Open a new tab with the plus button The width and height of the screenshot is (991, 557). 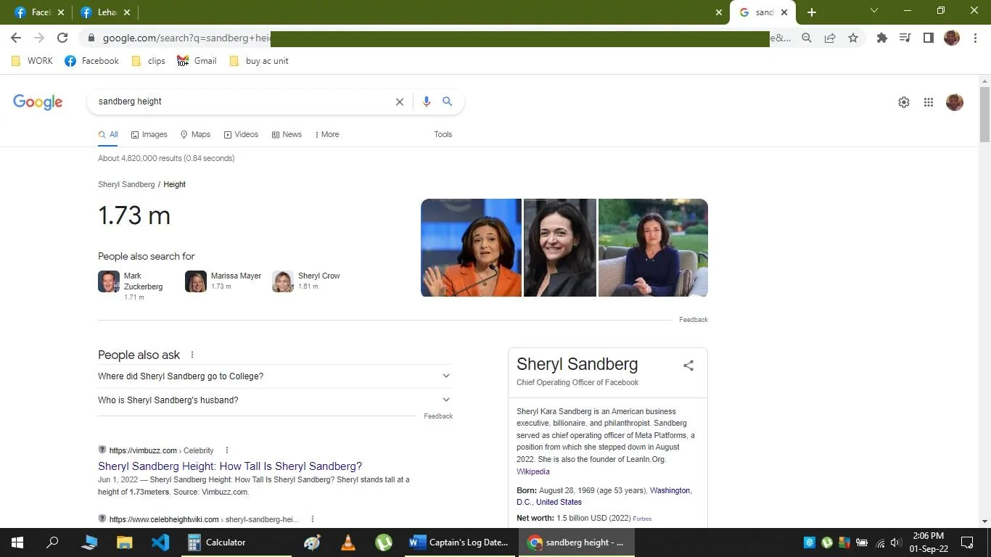pyautogui.click(x=812, y=12)
